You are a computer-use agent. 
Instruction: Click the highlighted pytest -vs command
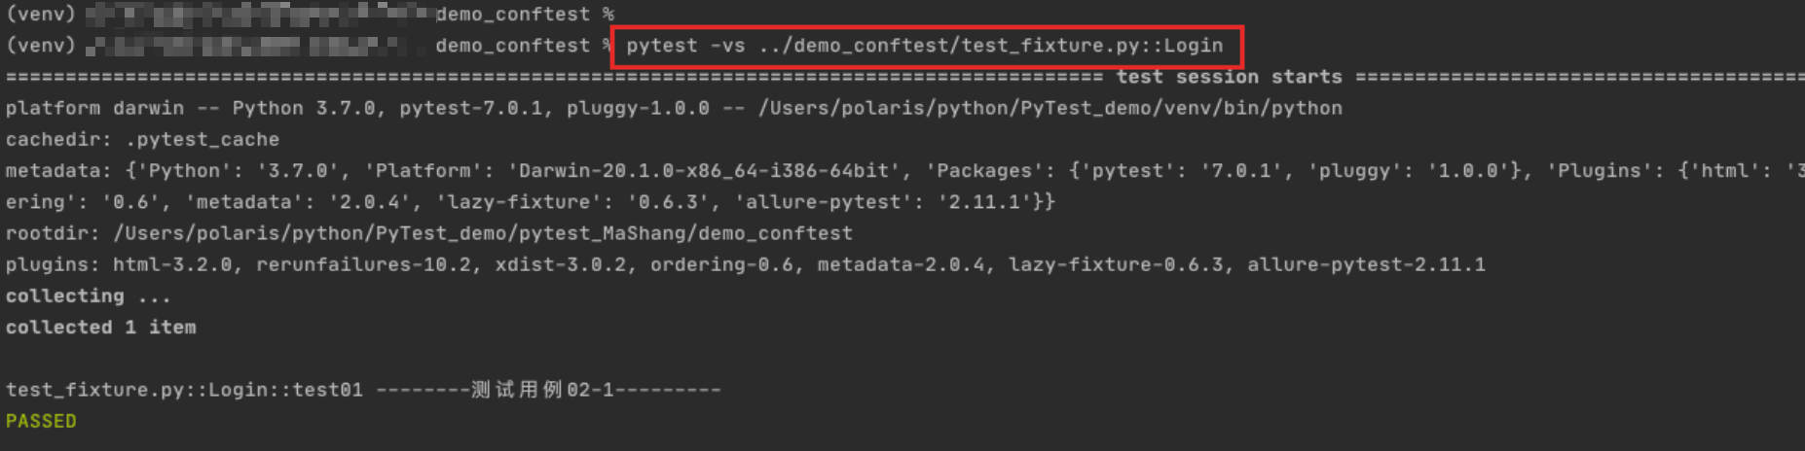click(924, 46)
